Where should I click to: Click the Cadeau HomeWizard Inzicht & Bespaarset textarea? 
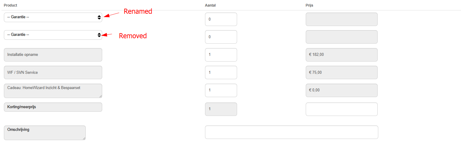(x=53, y=91)
